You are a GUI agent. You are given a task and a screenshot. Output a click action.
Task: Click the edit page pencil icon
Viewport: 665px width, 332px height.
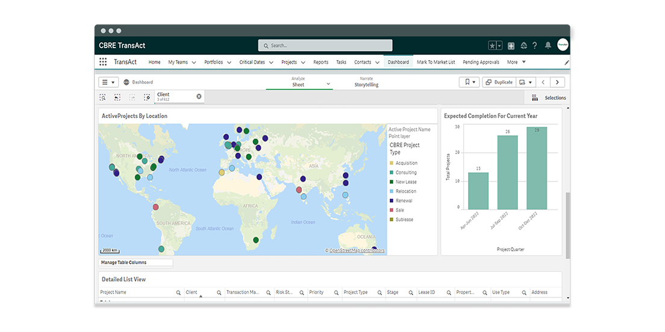pyautogui.click(x=566, y=62)
